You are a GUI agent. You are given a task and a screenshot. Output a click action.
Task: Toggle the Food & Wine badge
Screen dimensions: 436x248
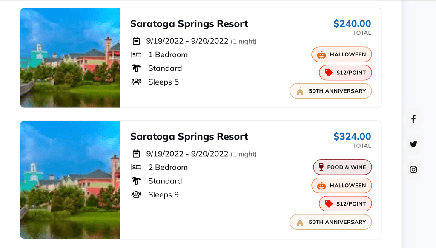pyautogui.click(x=342, y=167)
